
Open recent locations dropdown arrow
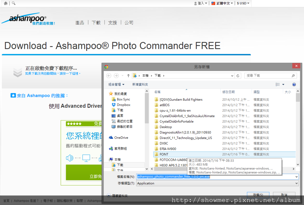(x=123, y=76)
